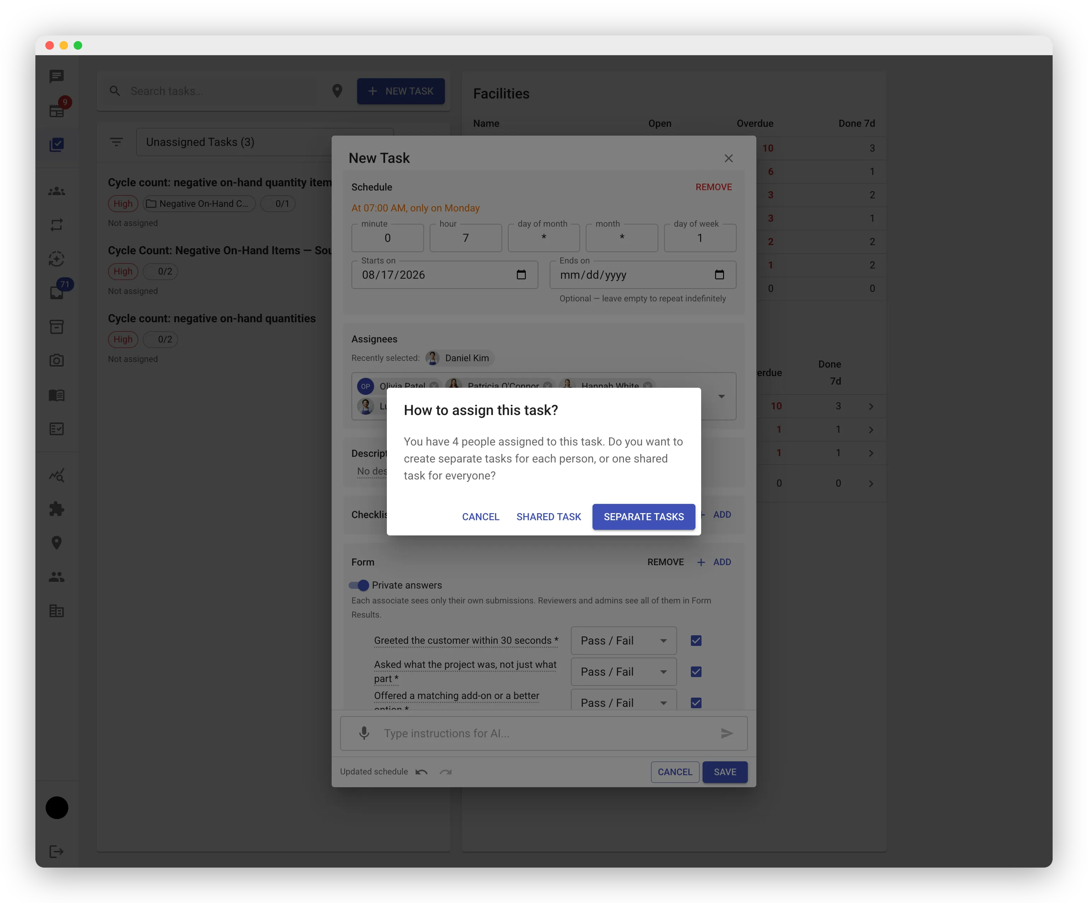Click the hour cron field

click(x=466, y=238)
